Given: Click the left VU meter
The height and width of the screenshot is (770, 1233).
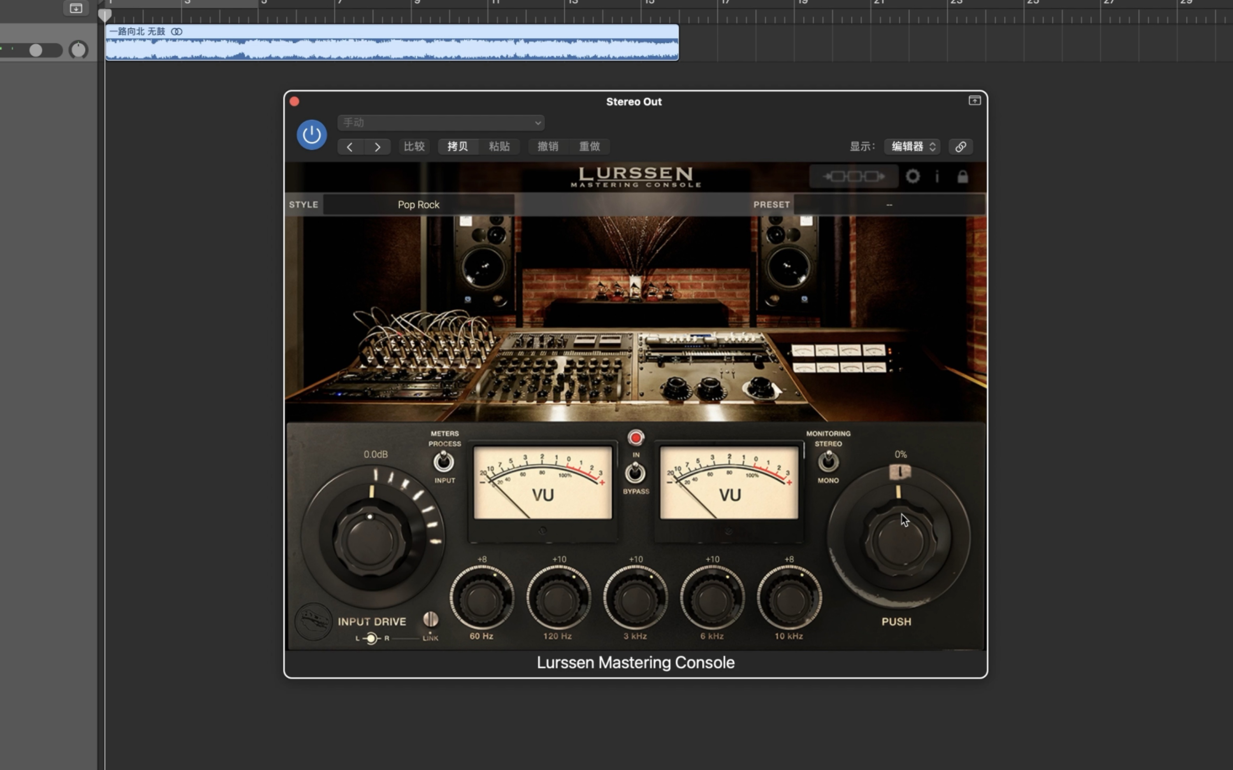Looking at the screenshot, I should pos(543,483).
